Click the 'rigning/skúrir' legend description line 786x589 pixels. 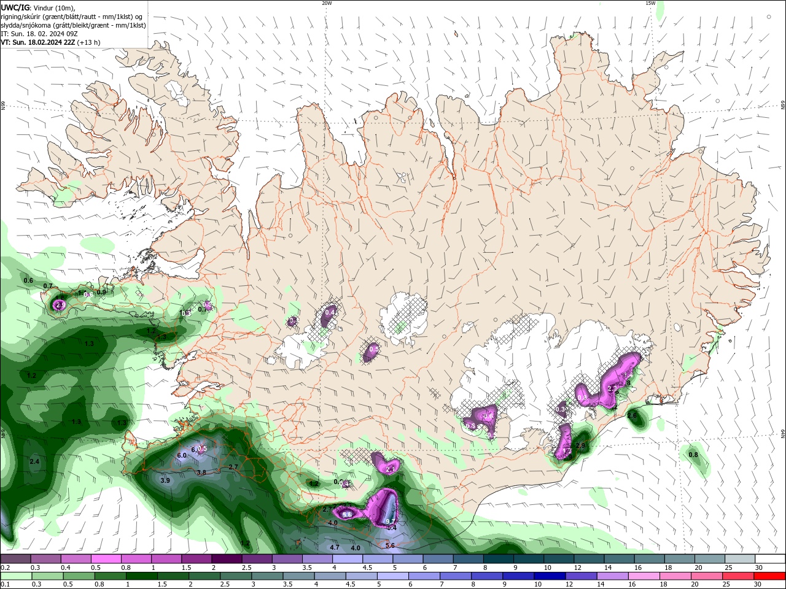(72, 17)
